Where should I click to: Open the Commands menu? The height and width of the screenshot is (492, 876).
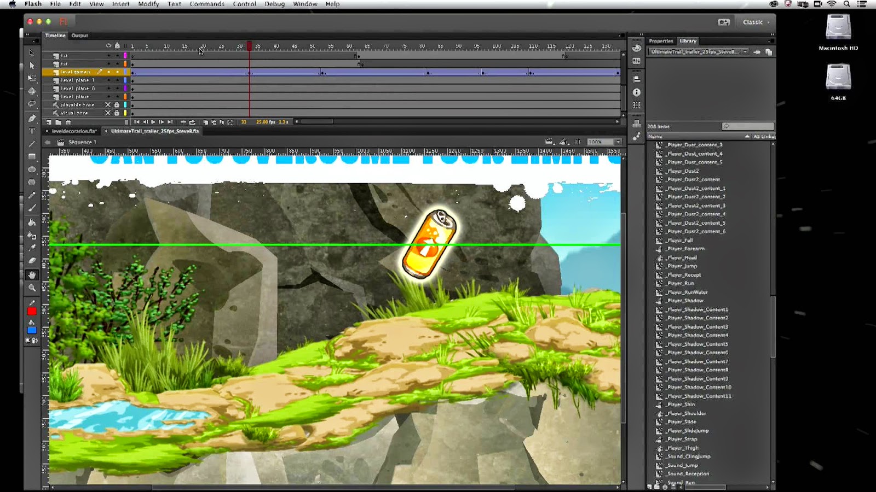click(207, 4)
